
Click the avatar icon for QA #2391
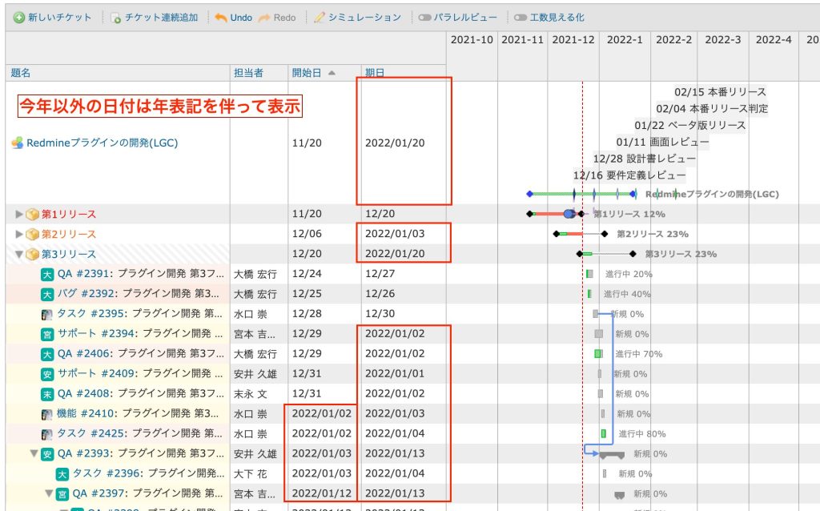click(47, 275)
